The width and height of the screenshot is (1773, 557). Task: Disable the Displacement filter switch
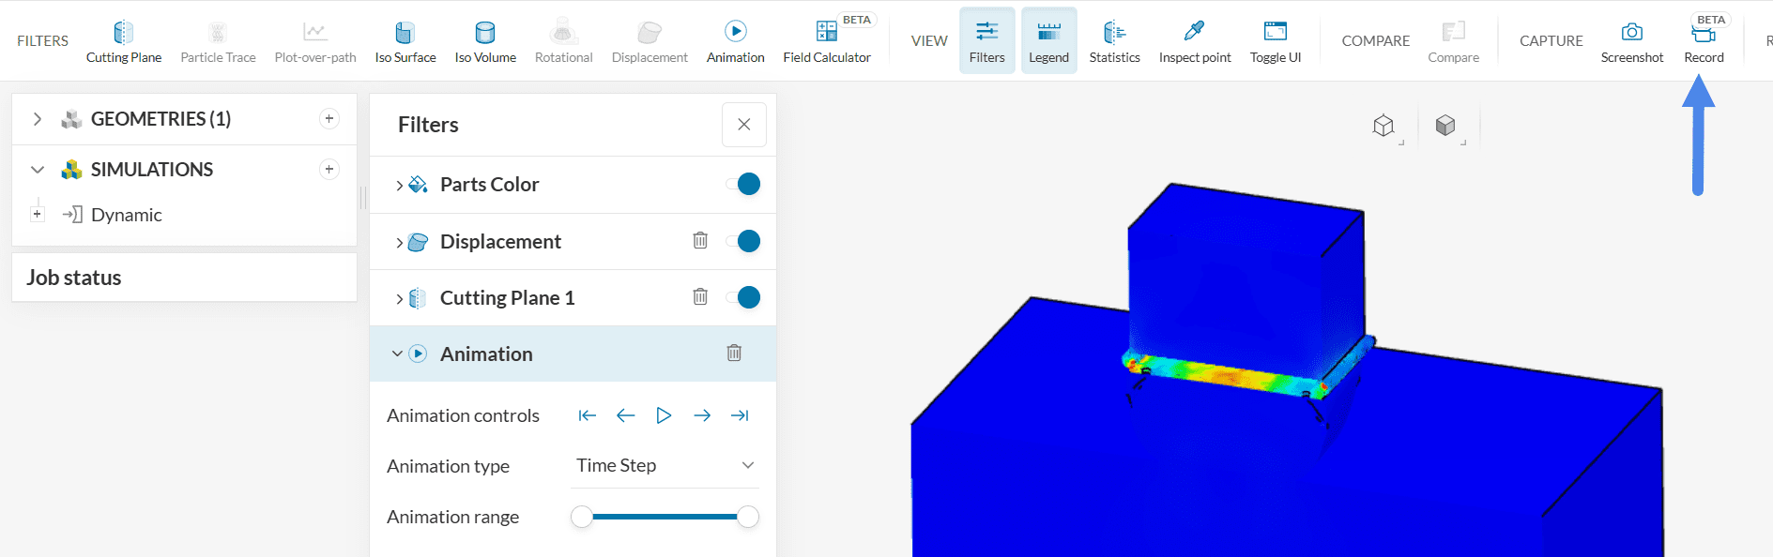click(743, 241)
